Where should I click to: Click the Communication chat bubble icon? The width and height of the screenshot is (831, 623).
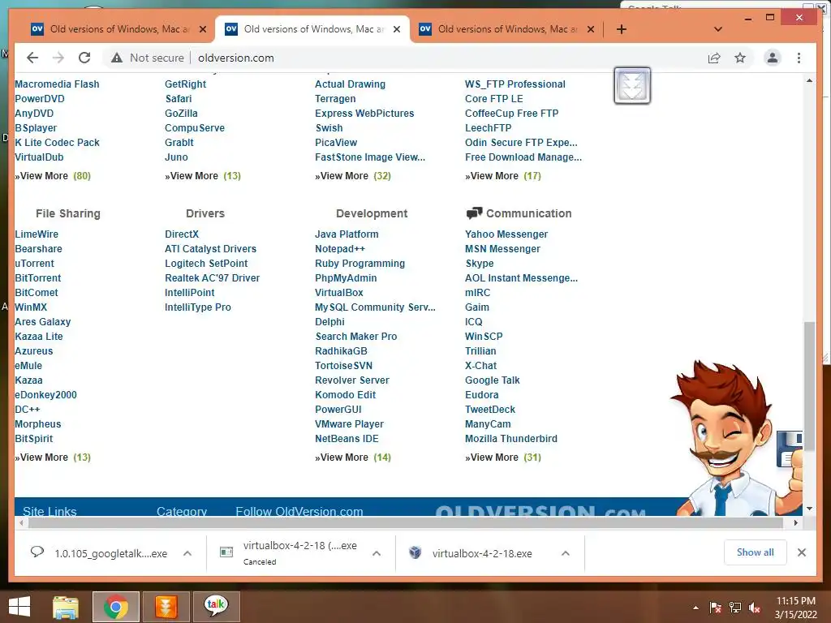(474, 213)
